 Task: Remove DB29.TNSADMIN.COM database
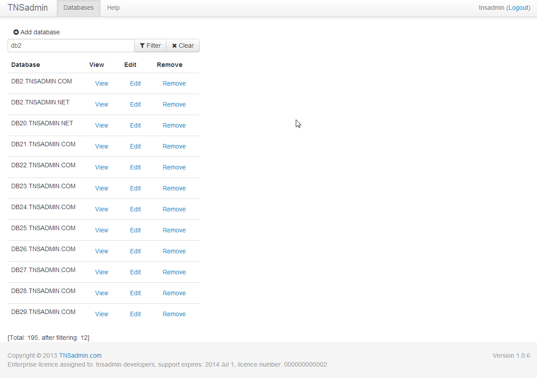pos(174,314)
